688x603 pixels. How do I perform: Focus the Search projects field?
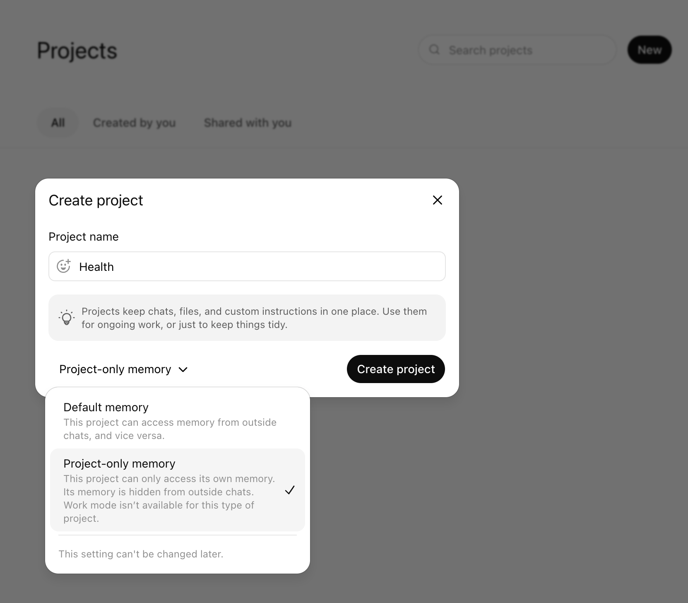point(517,50)
